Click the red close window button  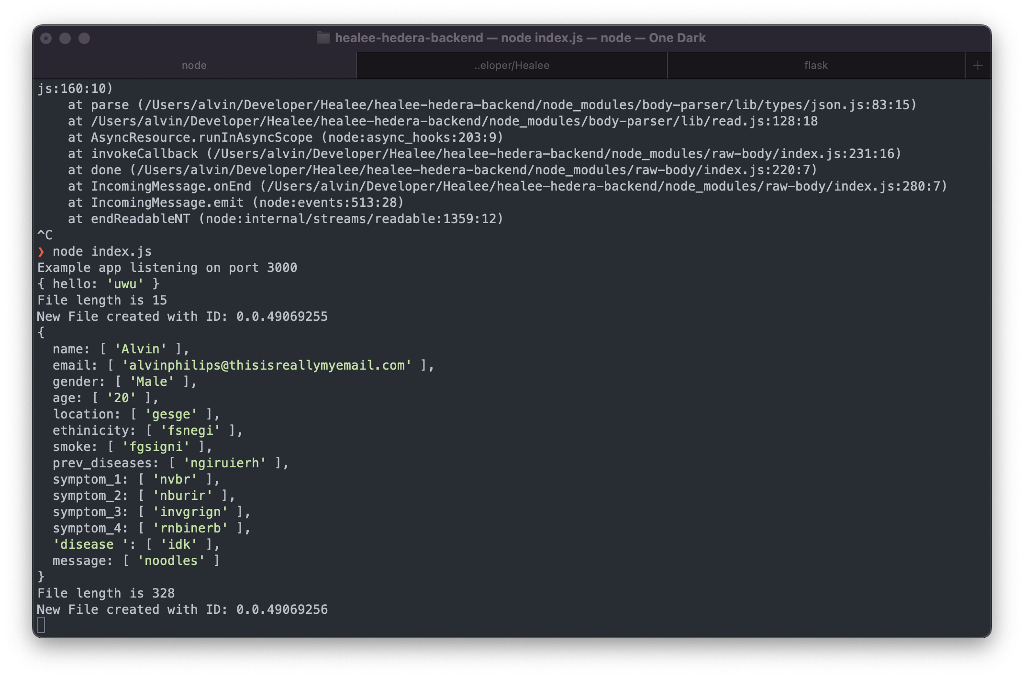[46, 38]
